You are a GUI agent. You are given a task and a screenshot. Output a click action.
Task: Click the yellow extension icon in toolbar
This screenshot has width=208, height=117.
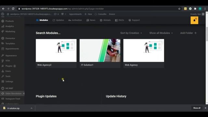tap(185, 9)
